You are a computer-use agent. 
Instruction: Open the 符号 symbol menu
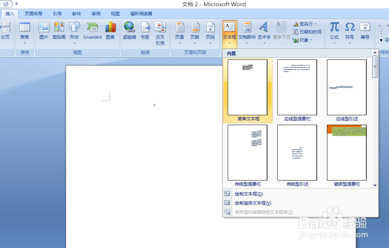pos(350,33)
